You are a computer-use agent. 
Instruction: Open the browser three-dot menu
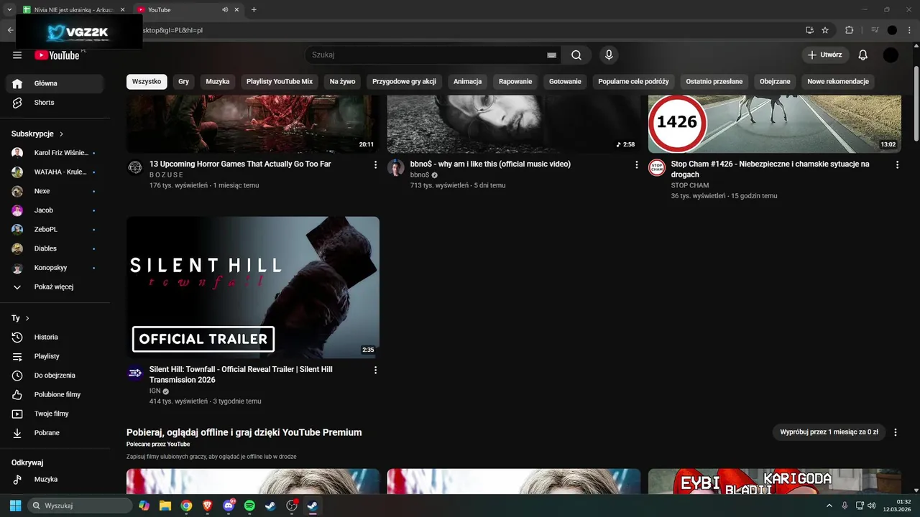pyautogui.click(x=908, y=30)
